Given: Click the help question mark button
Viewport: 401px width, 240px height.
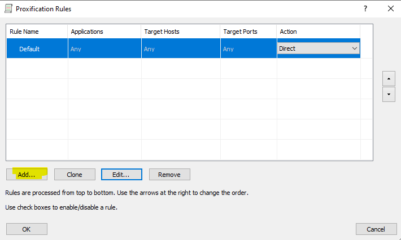Looking at the screenshot, I should [365, 9].
